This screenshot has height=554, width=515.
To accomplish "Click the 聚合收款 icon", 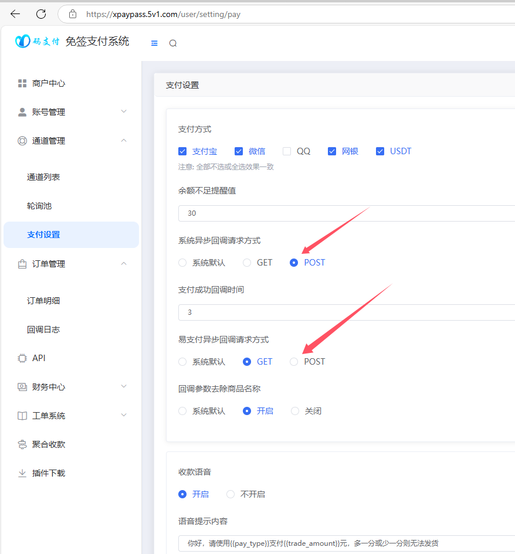I will [x=22, y=444].
